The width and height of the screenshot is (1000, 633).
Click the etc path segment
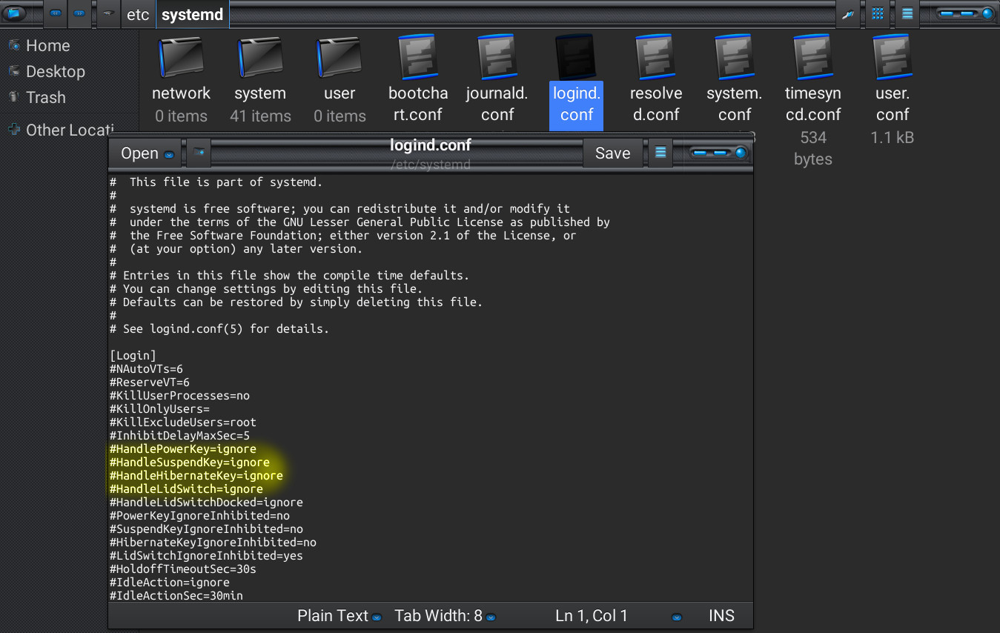138,14
